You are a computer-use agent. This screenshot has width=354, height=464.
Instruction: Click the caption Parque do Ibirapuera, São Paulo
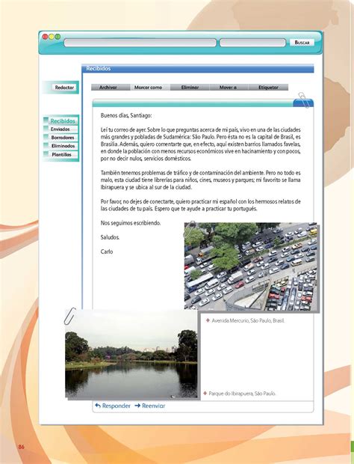pyautogui.click(x=242, y=394)
